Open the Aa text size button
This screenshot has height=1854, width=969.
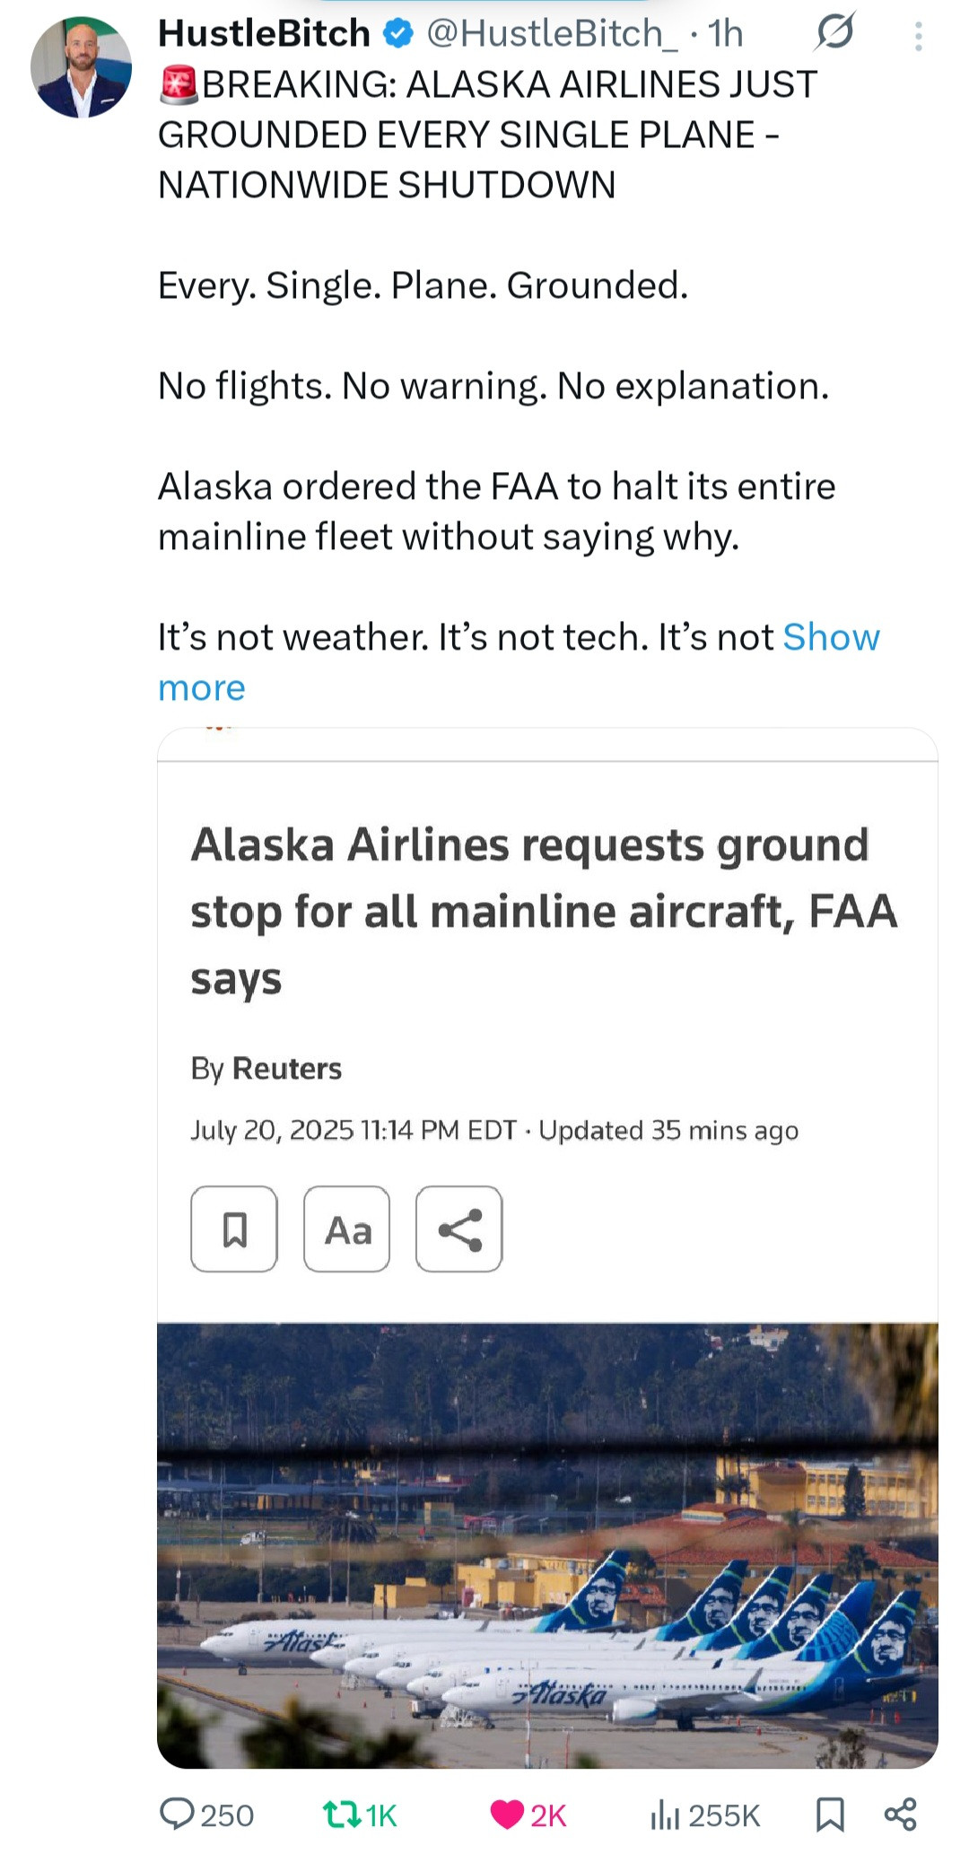pyautogui.click(x=347, y=1229)
